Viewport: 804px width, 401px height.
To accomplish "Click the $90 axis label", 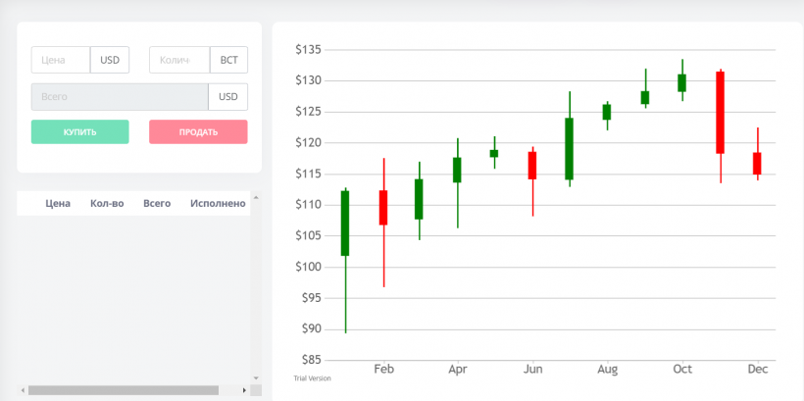I will pyautogui.click(x=311, y=328).
